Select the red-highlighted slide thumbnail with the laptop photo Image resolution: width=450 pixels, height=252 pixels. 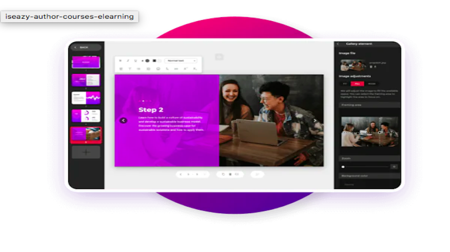[x=86, y=135]
